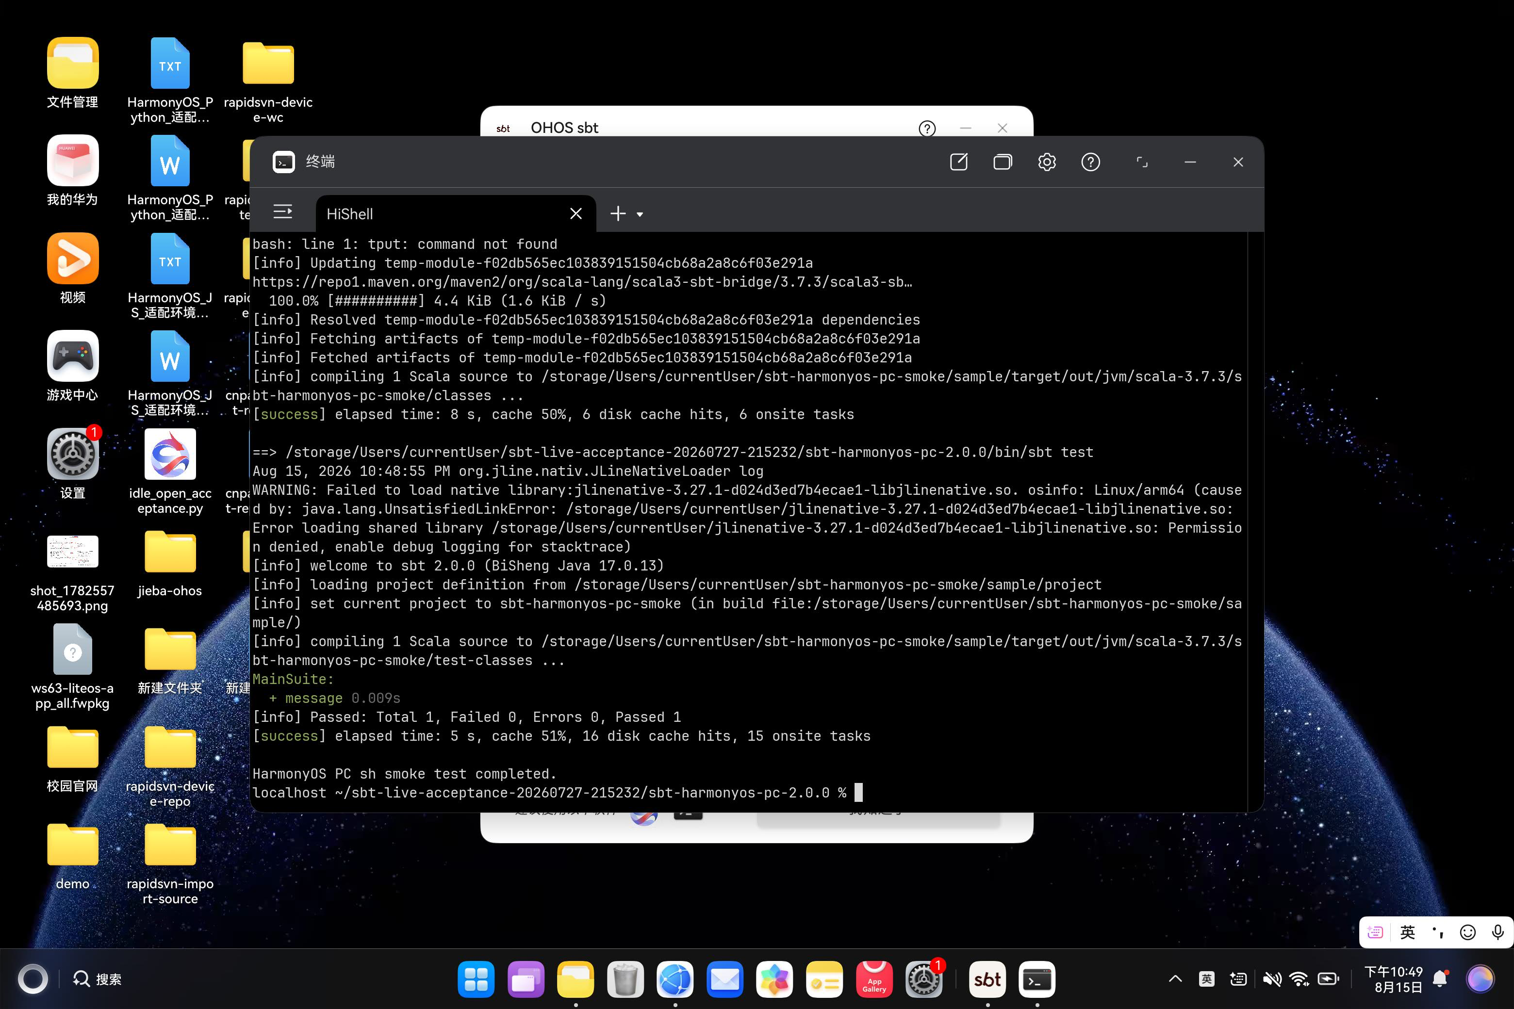Select the HarmonyOS_Python TXT file on desktop
Viewport: 1514px width, 1009px height.
tap(170, 81)
